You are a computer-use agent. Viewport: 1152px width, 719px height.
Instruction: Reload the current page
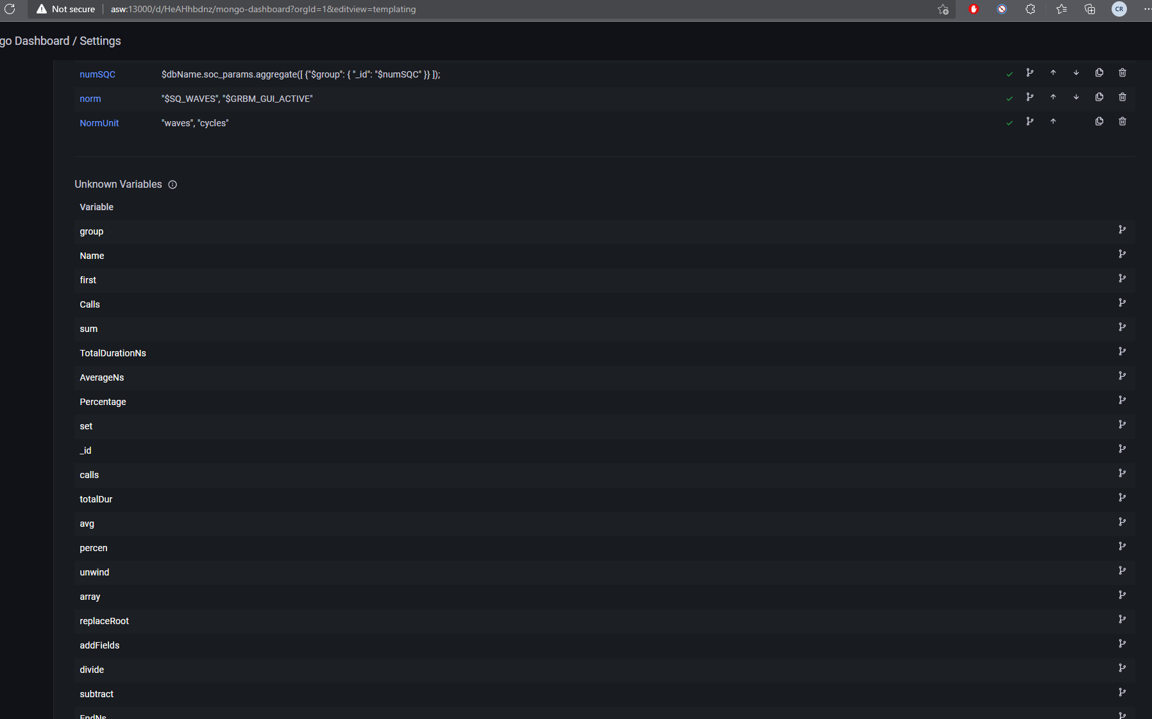(10, 9)
